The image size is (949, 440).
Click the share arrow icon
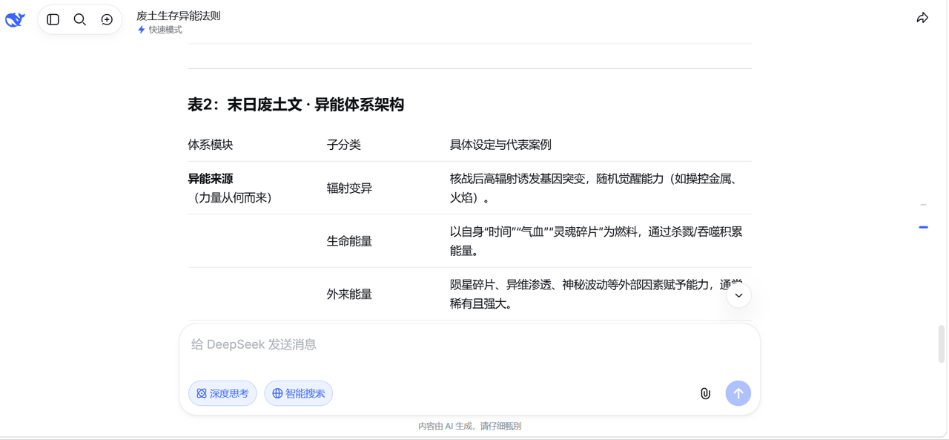click(x=922, y=18)
